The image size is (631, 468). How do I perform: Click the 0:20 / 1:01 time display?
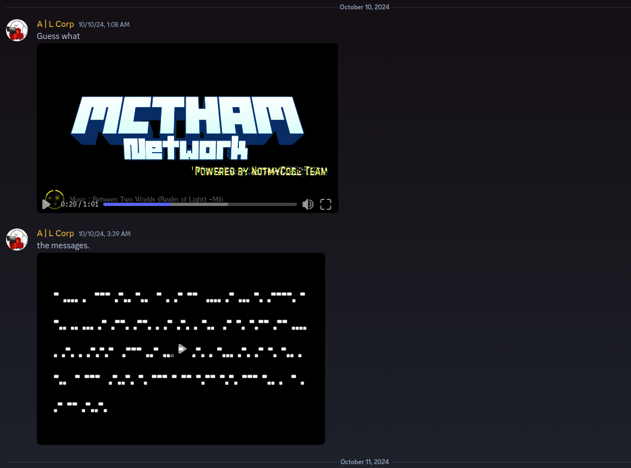coord(80,204)
